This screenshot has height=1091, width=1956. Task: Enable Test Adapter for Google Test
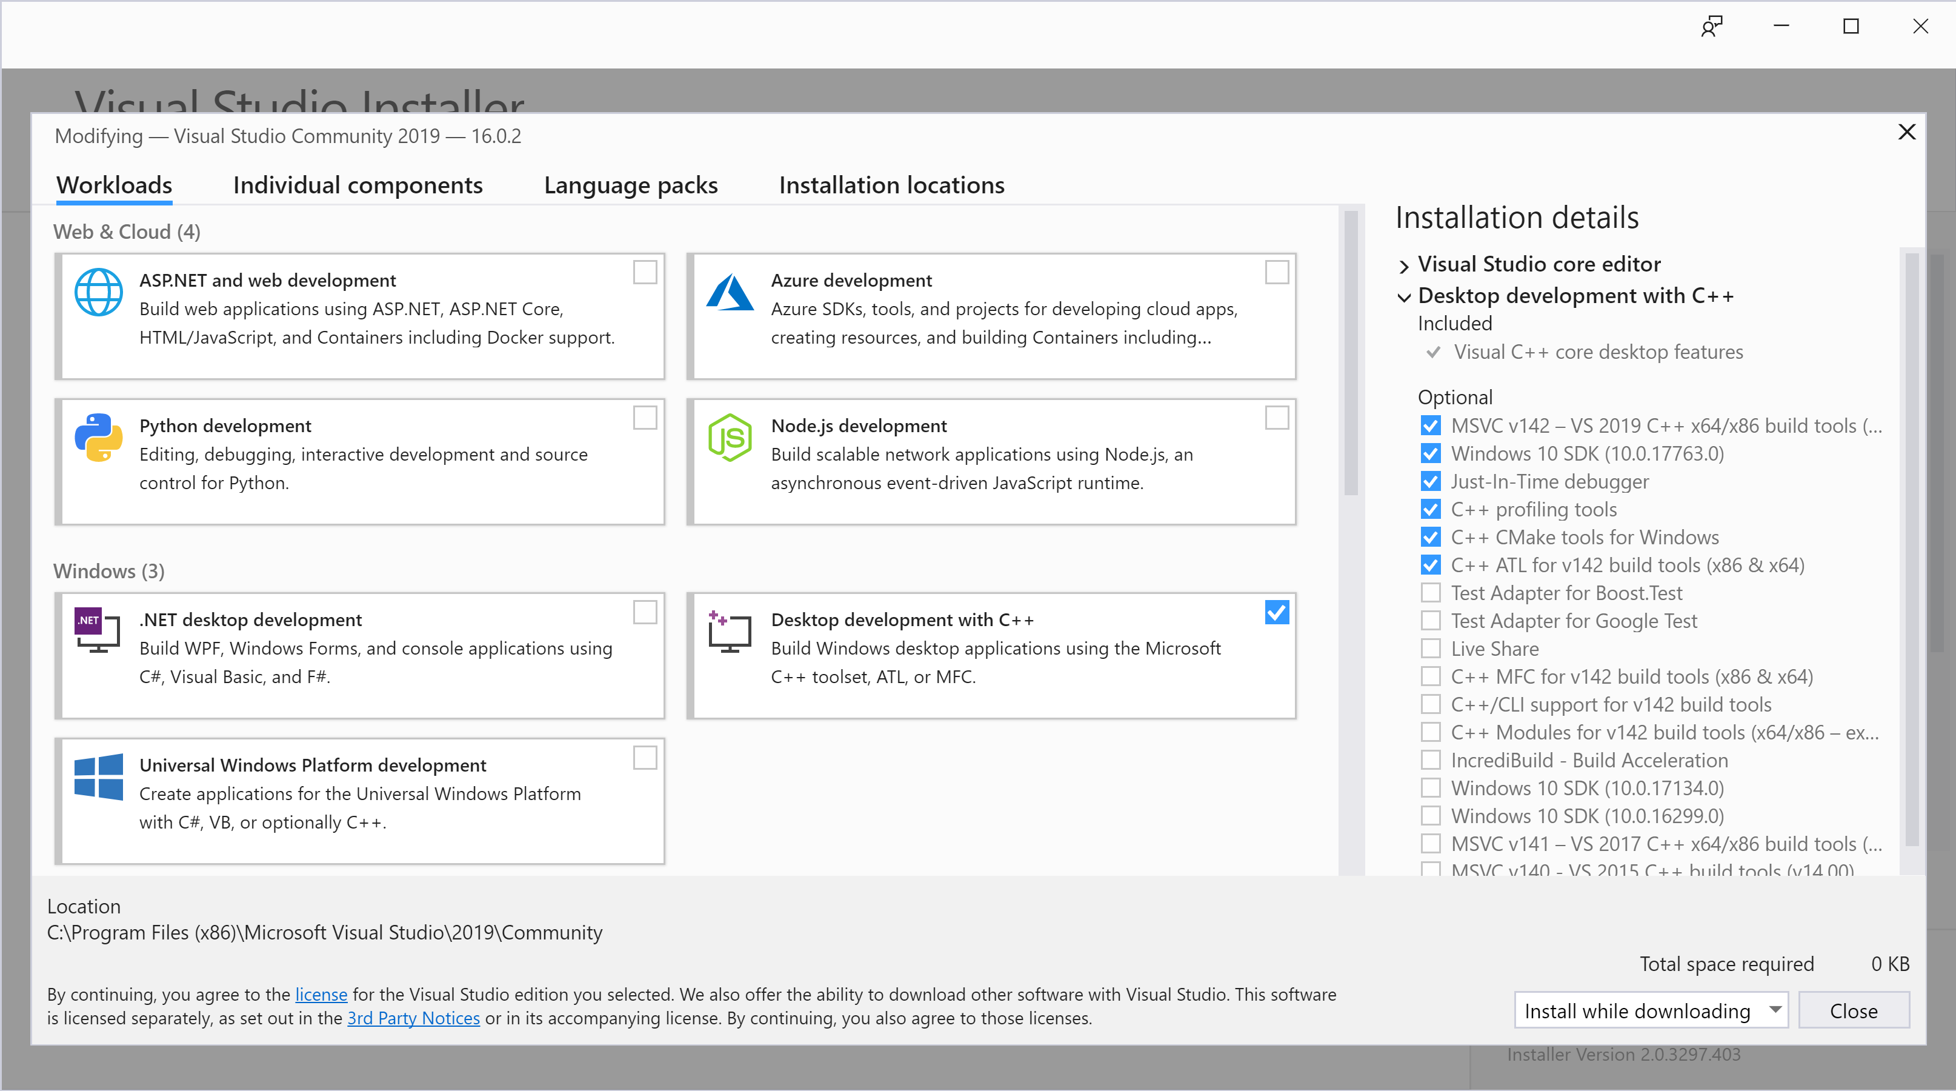pyautogui.click(x=1431, y=621)
